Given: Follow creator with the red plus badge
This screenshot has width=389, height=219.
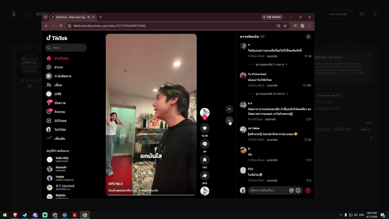Looking at the screenshot, I should (x=205, y=118).
